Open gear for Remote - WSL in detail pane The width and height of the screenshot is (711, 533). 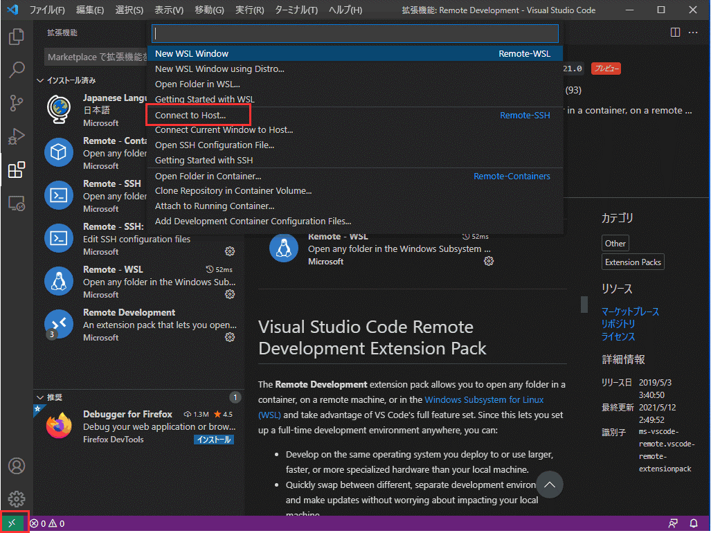488,261
